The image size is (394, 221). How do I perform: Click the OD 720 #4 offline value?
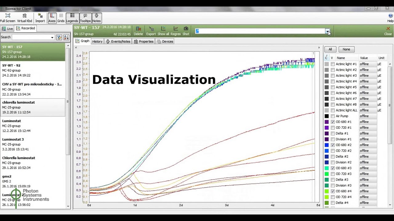[368, 197]
